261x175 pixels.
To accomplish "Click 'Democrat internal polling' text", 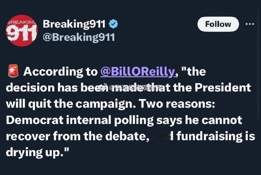I will click(80, 120).
